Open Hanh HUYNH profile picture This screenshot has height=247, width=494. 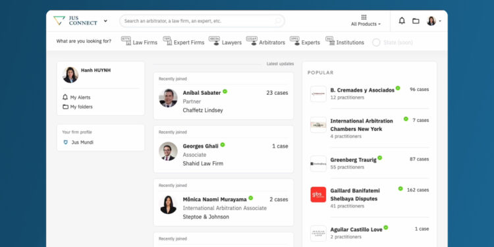point(70,75)
